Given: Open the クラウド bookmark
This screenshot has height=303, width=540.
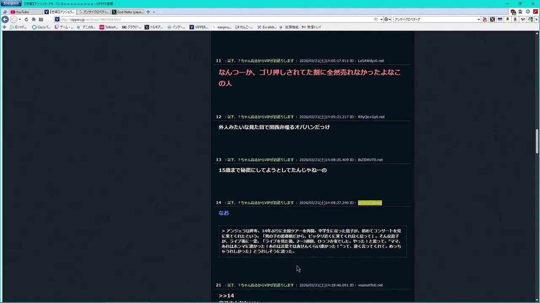Looking at the screenshot, I should (132, 27).
